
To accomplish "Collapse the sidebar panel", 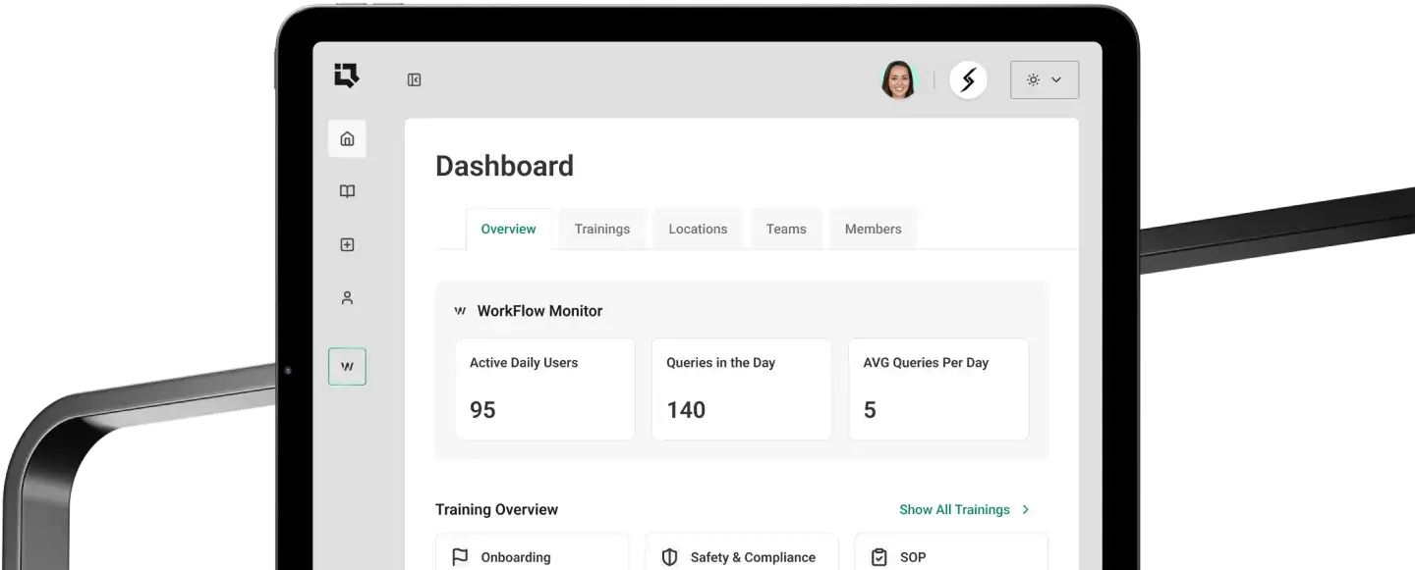I will [414, 80].
